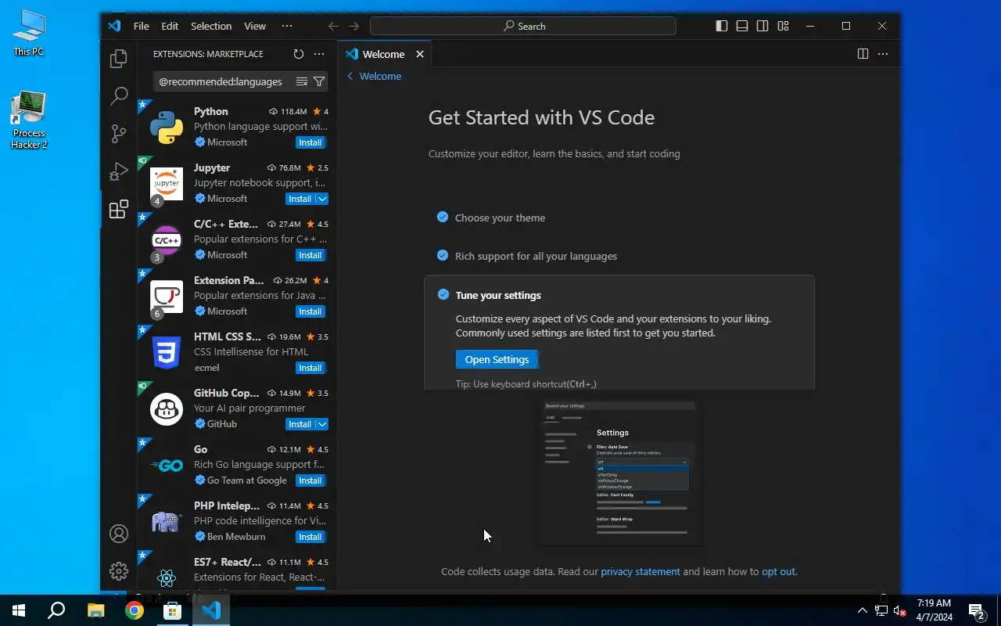Install the Extension Pack for Java
This screenshot has width=1001, height=626.
[310, 311]
